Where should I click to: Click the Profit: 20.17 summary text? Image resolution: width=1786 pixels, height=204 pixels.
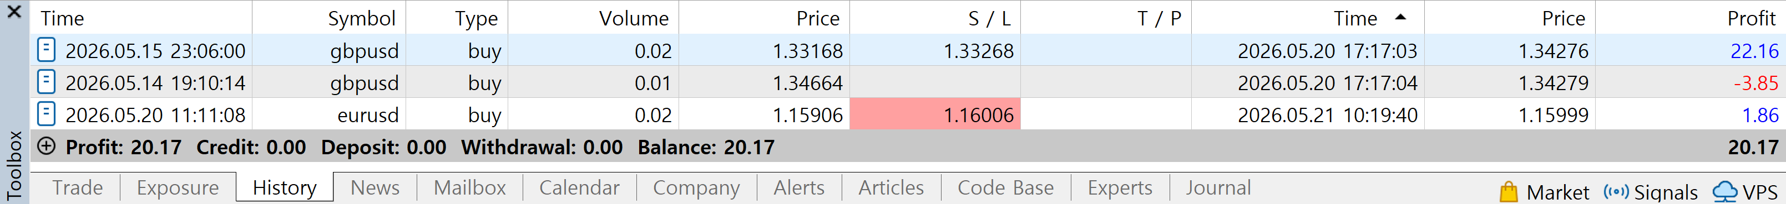coord(123,147)
